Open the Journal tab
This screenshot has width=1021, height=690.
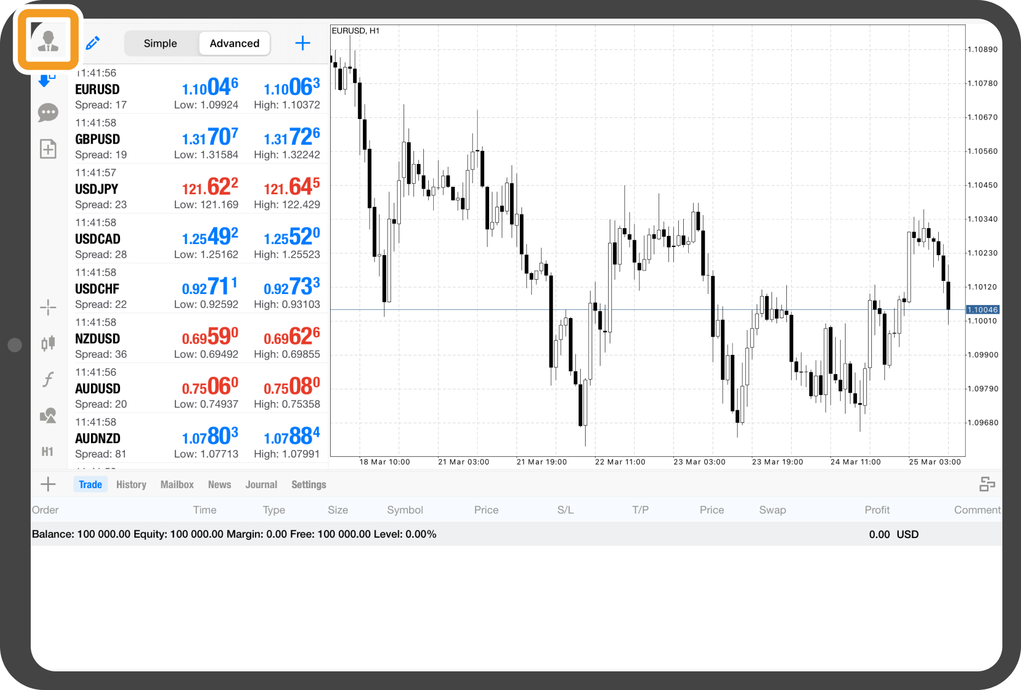(261, 484)
